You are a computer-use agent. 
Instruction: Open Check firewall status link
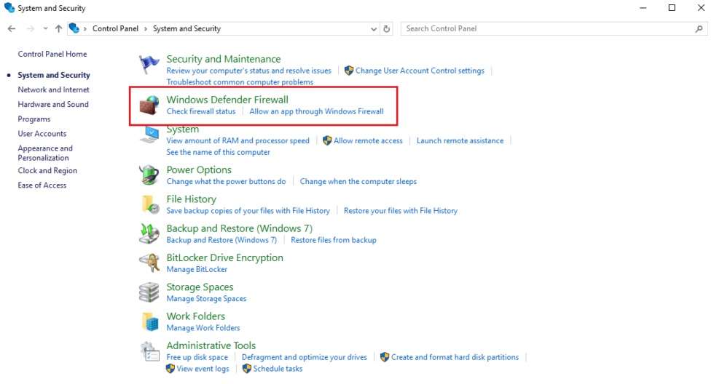(x=201, y=111)
